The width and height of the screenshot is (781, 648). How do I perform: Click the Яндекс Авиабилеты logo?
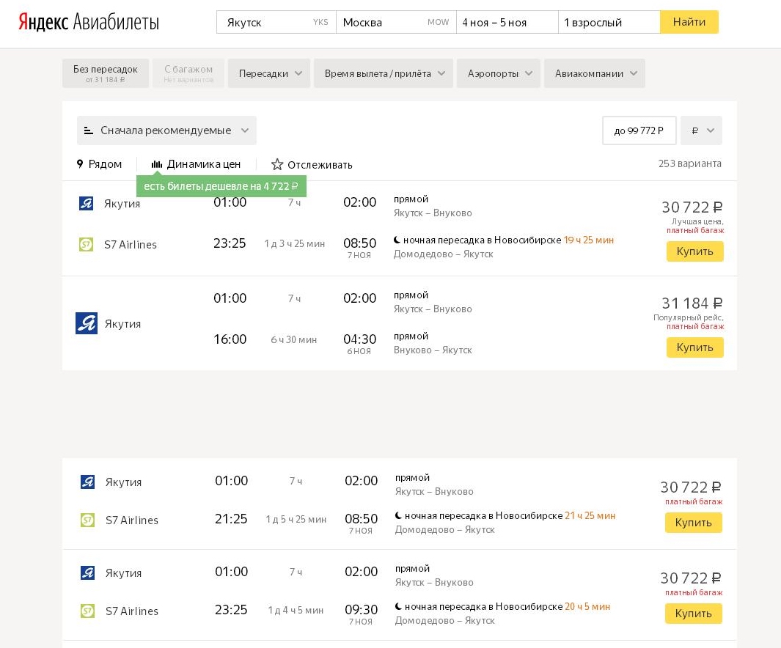89,22
